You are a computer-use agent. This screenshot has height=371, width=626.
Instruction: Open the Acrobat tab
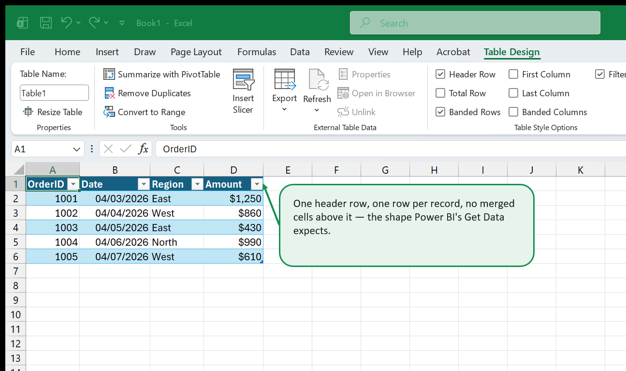click(453, 52)
